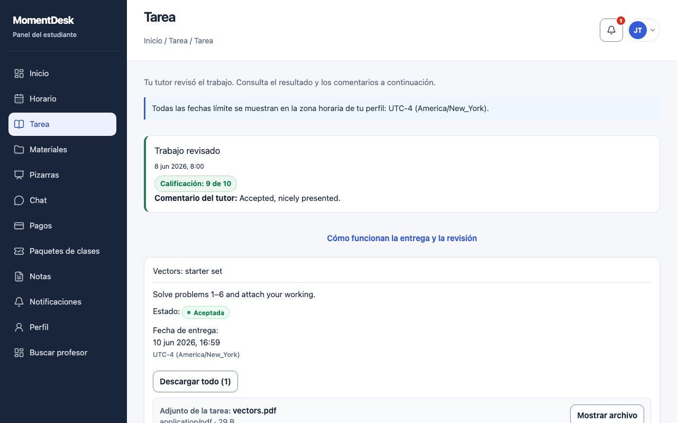Image resolution: width=677 pixels, height=423 pixels.
Task: Open the Paquetes de clases section
Action: 62,251
